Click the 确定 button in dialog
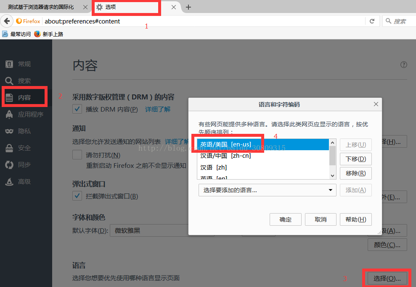The height and width of the screenshot is (287, 416). point(286,219)
